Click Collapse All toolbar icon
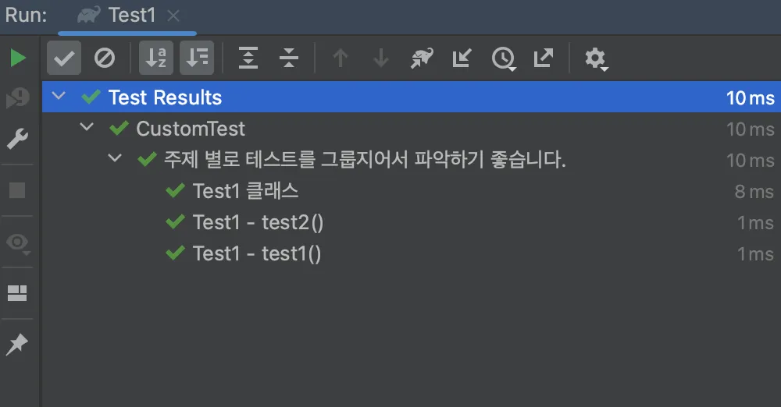 tap(288, 58)
